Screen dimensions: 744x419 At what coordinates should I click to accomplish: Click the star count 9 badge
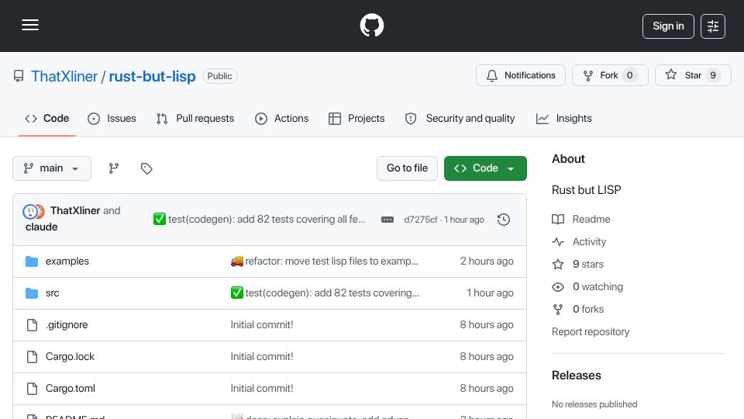[713, 75]
